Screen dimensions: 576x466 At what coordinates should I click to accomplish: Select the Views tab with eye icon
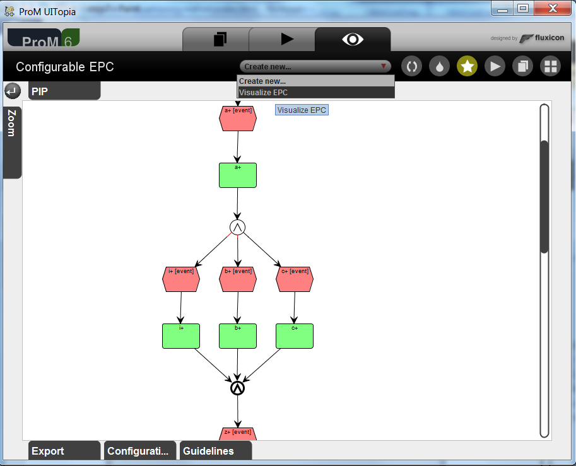(x=353, y=39)
